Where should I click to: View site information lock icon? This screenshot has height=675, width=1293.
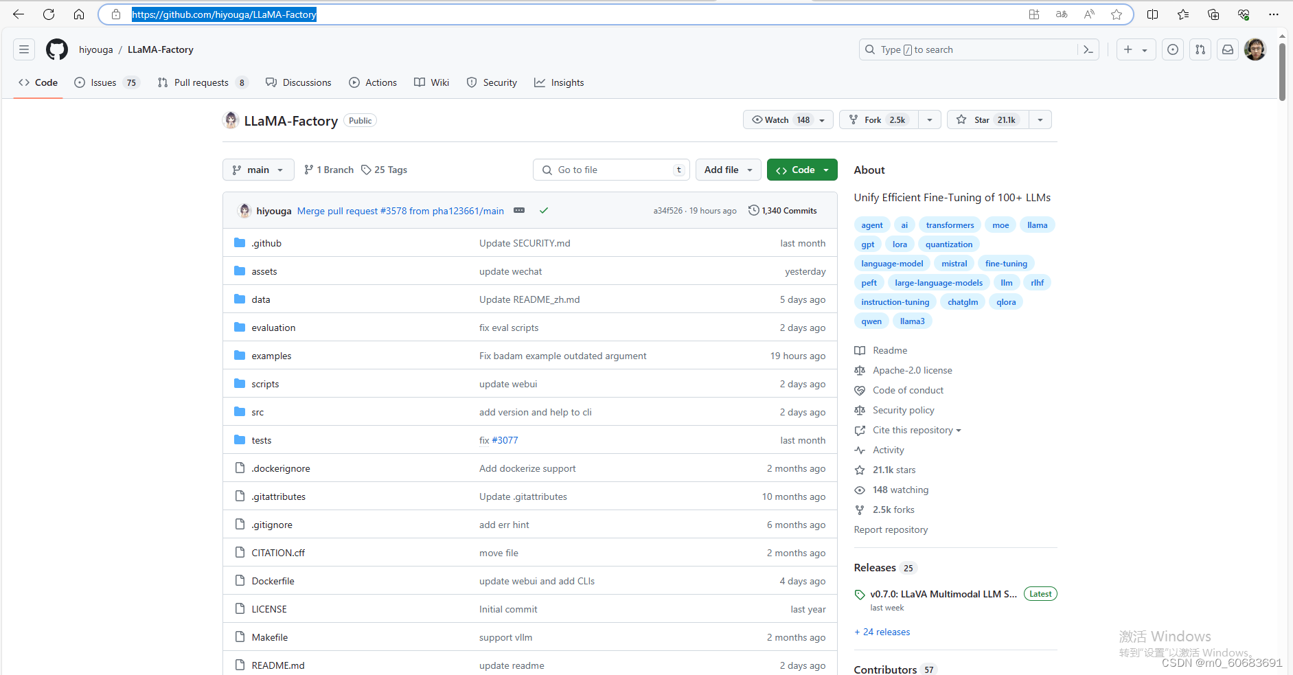click(116, 14)
